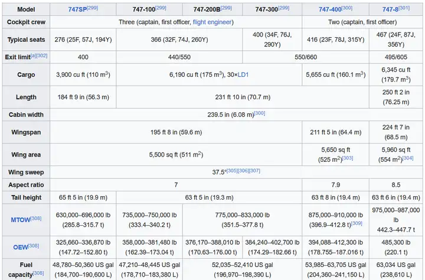The height and width of the screenshot is (280, 425).
Task: Click the aspect ratio '8.5' cell
Action: pyautogui.click(x=396, y=185)
